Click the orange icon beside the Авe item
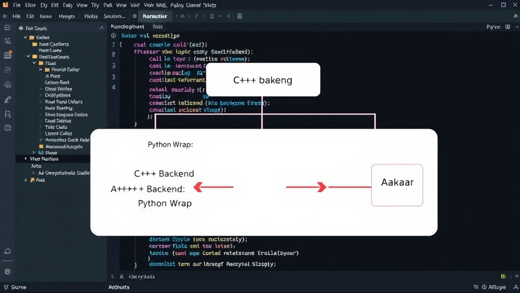520x293 pixels. click(32, 180)
